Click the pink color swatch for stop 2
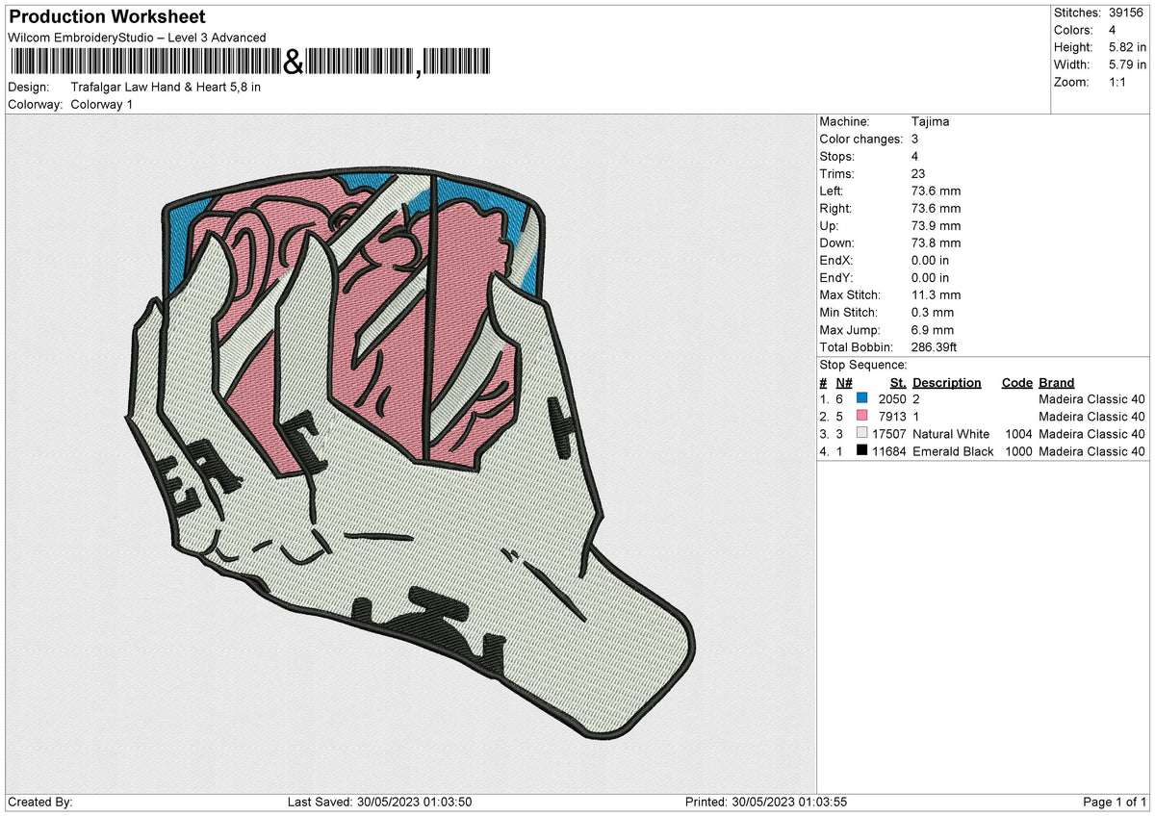This screenshot has width=1155, height=816. coord(862,417)
